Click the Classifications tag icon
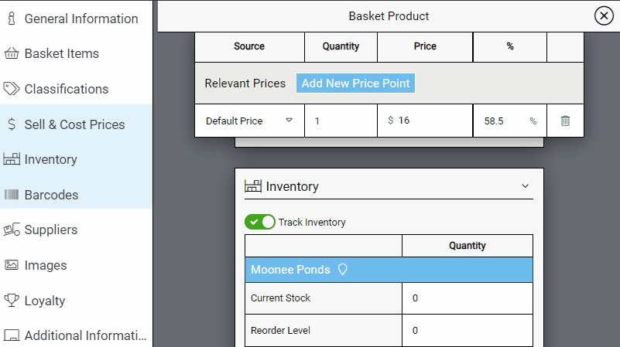 click(x=12, y=89)
